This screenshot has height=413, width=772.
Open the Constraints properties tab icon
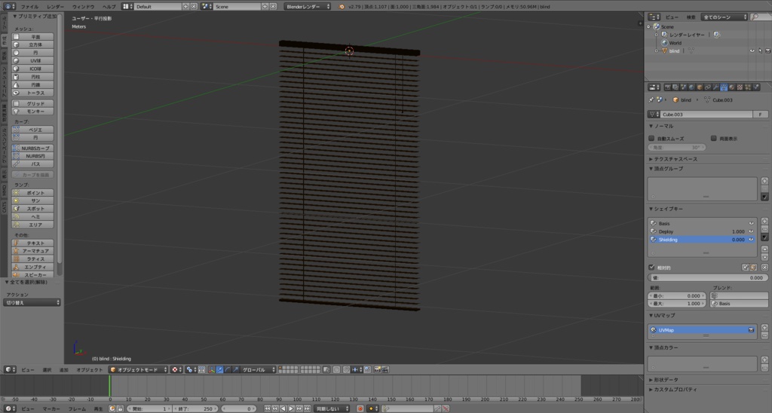(x=708, y=87)
